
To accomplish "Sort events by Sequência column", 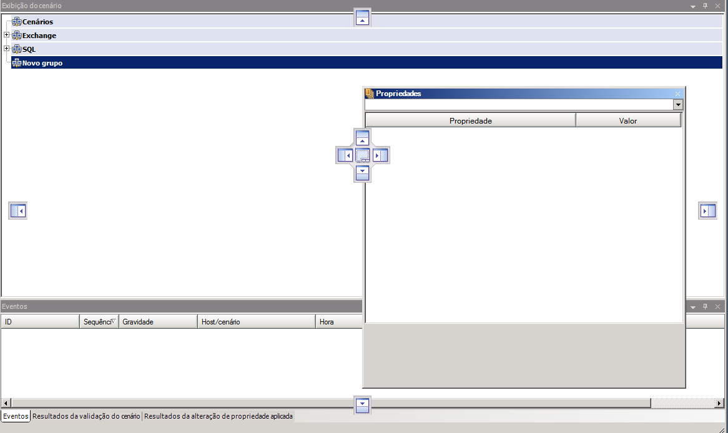I will coord(99,321).
